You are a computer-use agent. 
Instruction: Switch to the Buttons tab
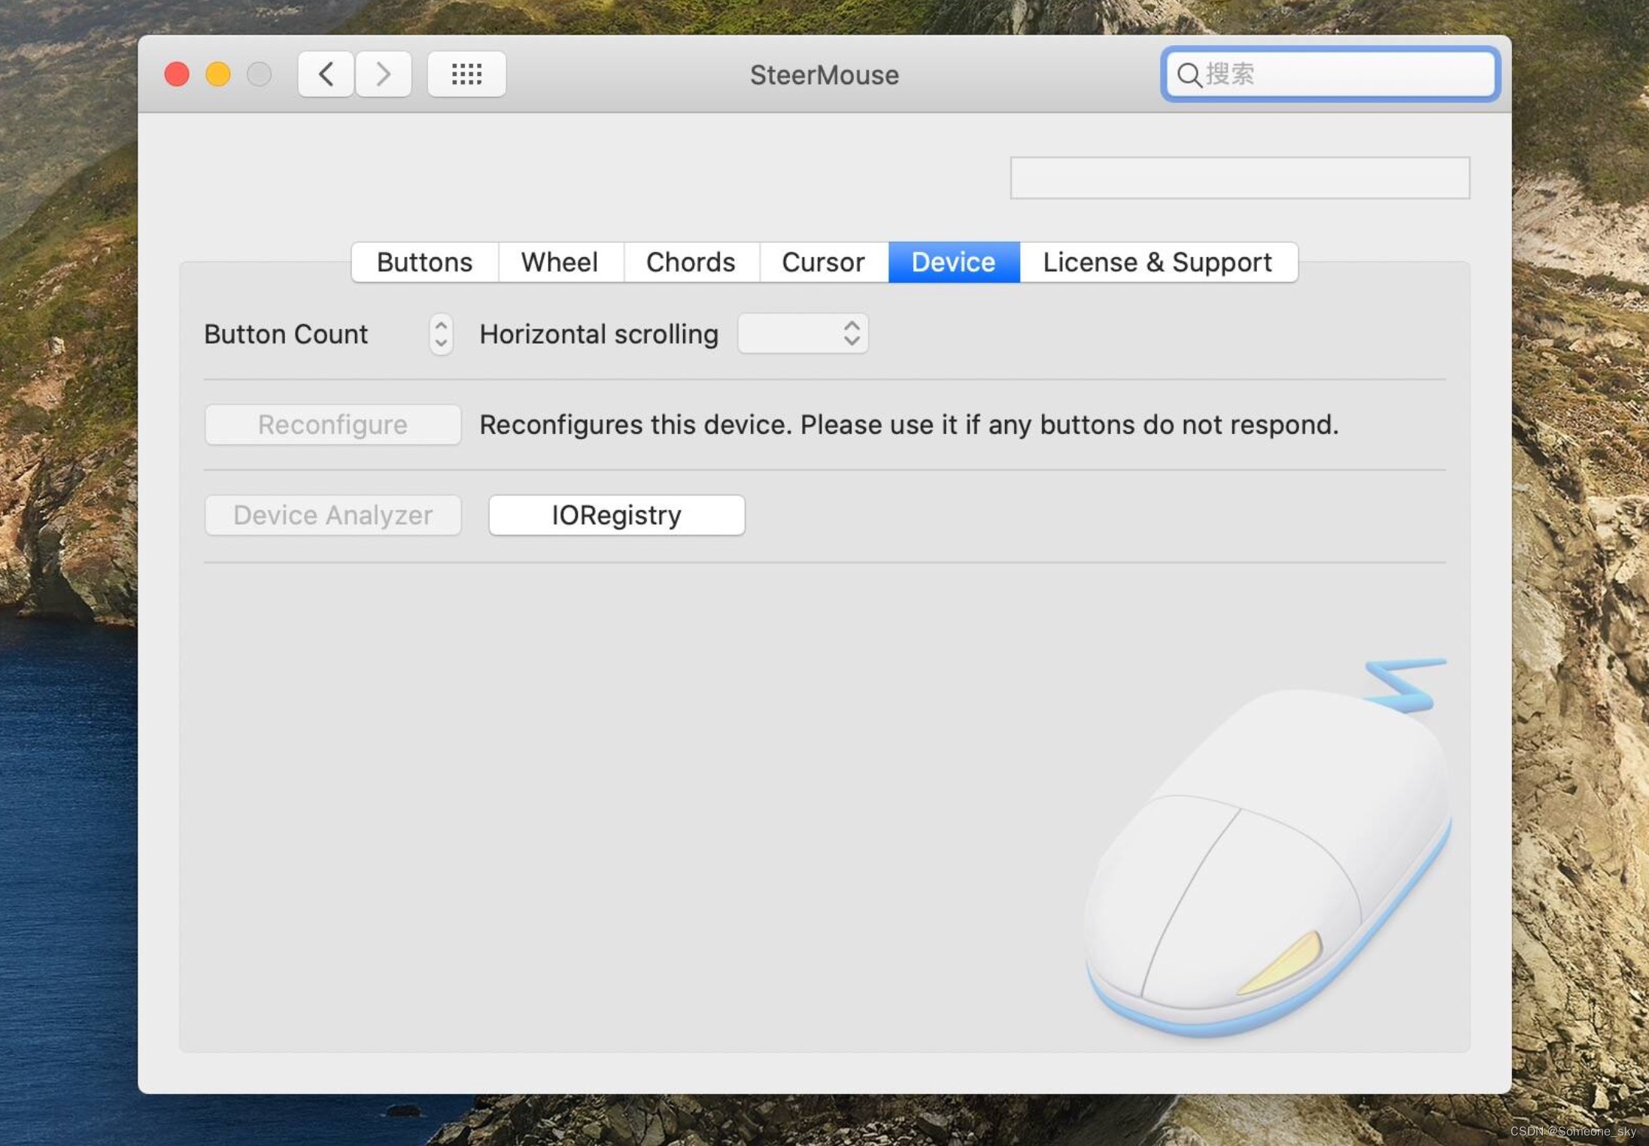[425, 262]
